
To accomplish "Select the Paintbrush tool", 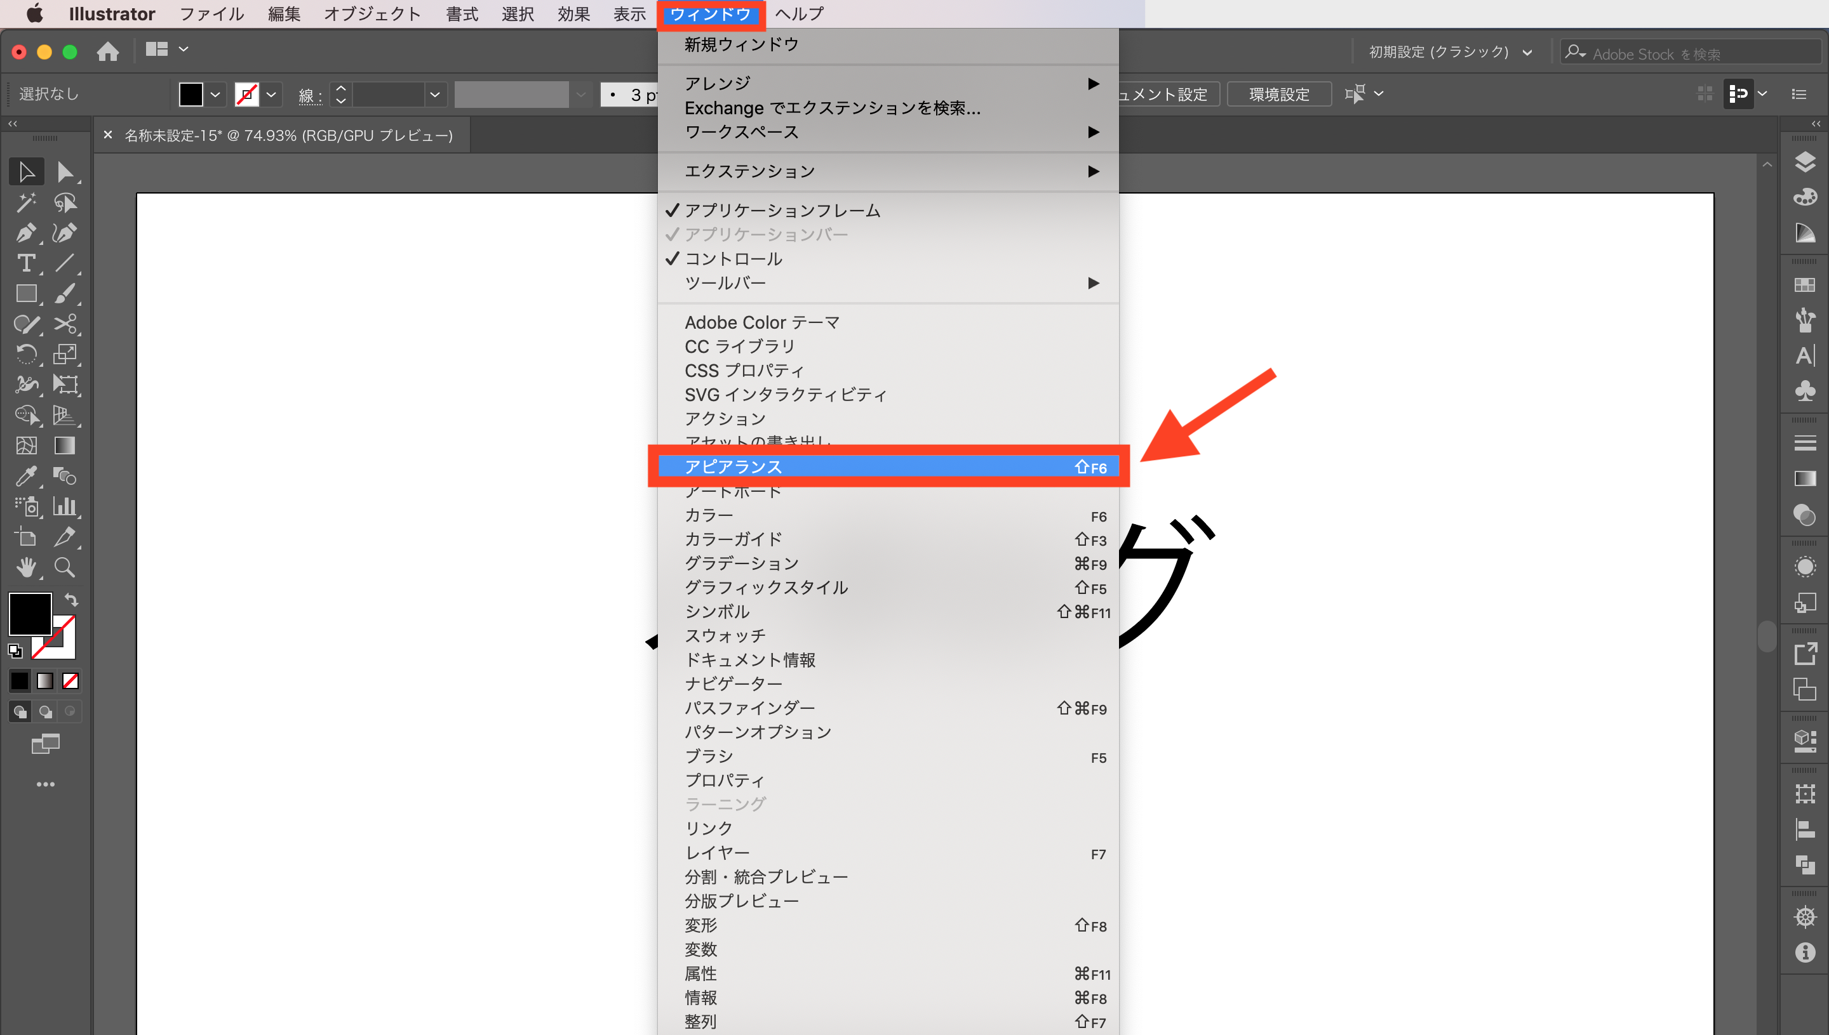I will pyautogui.click(x=65, y=294).
